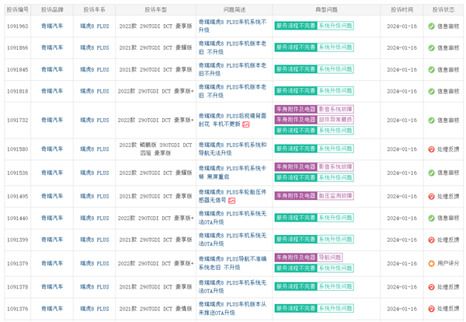The width and height of the screenshot is (466, 322).
Task: Open complaint 车机系统卡顿 黑屏重启
Action: click(232, 173)
